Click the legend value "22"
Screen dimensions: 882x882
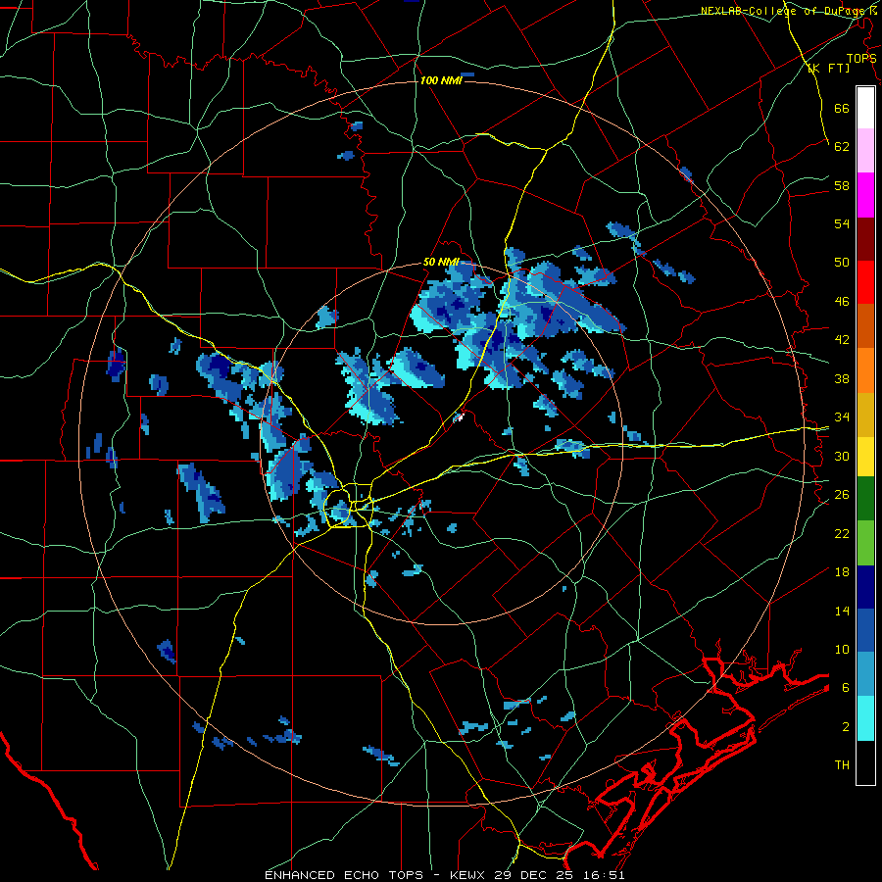tap(842, 533)
